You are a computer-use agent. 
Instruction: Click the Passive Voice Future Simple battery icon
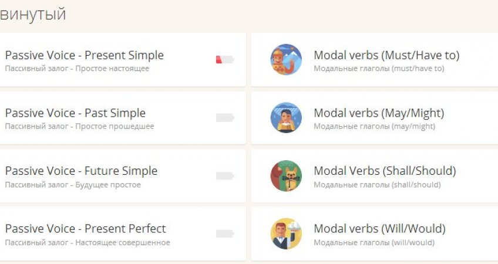click(x=225, y=175)
